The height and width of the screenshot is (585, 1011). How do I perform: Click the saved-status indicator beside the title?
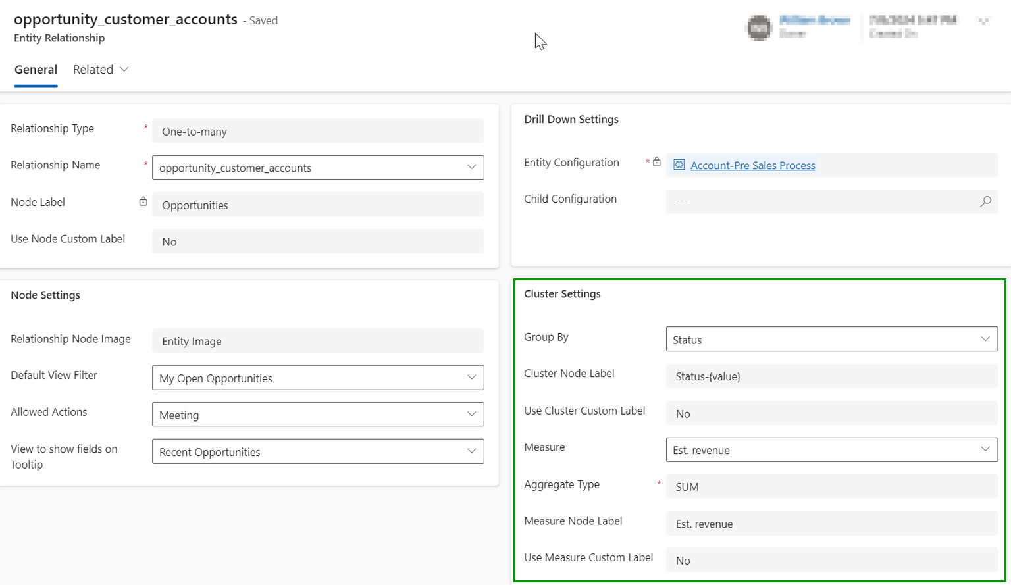click(x=261, y=20)
